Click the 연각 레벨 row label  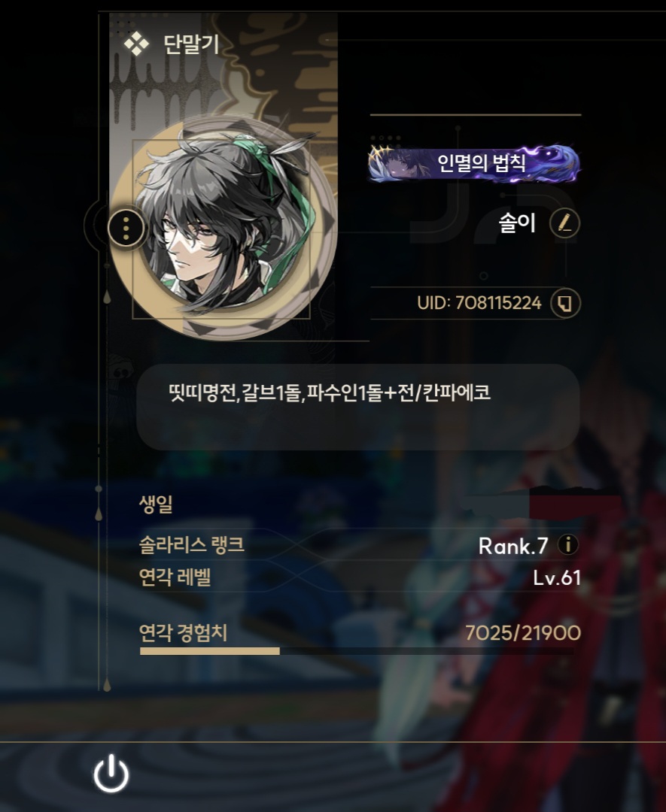click(175, 577)
